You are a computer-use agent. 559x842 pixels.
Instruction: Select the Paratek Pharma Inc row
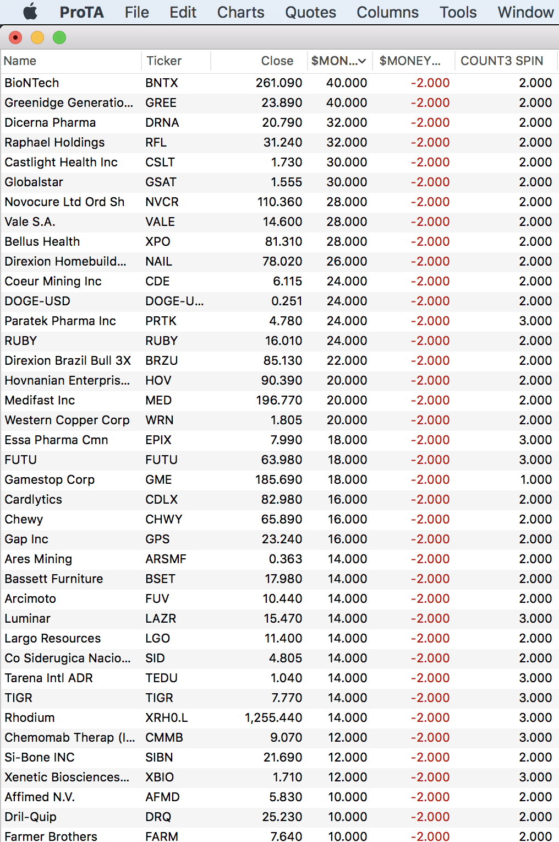pos(279,321)
